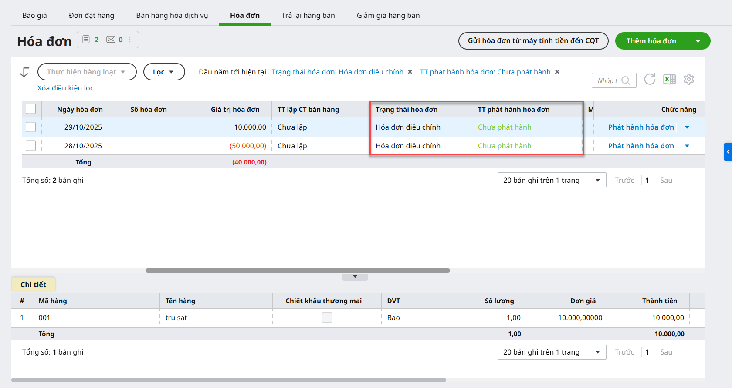The image size is (732, 388).
Task: Tick the select-all header checkbox
Action: pyautogui.click(x=31, y=109)
